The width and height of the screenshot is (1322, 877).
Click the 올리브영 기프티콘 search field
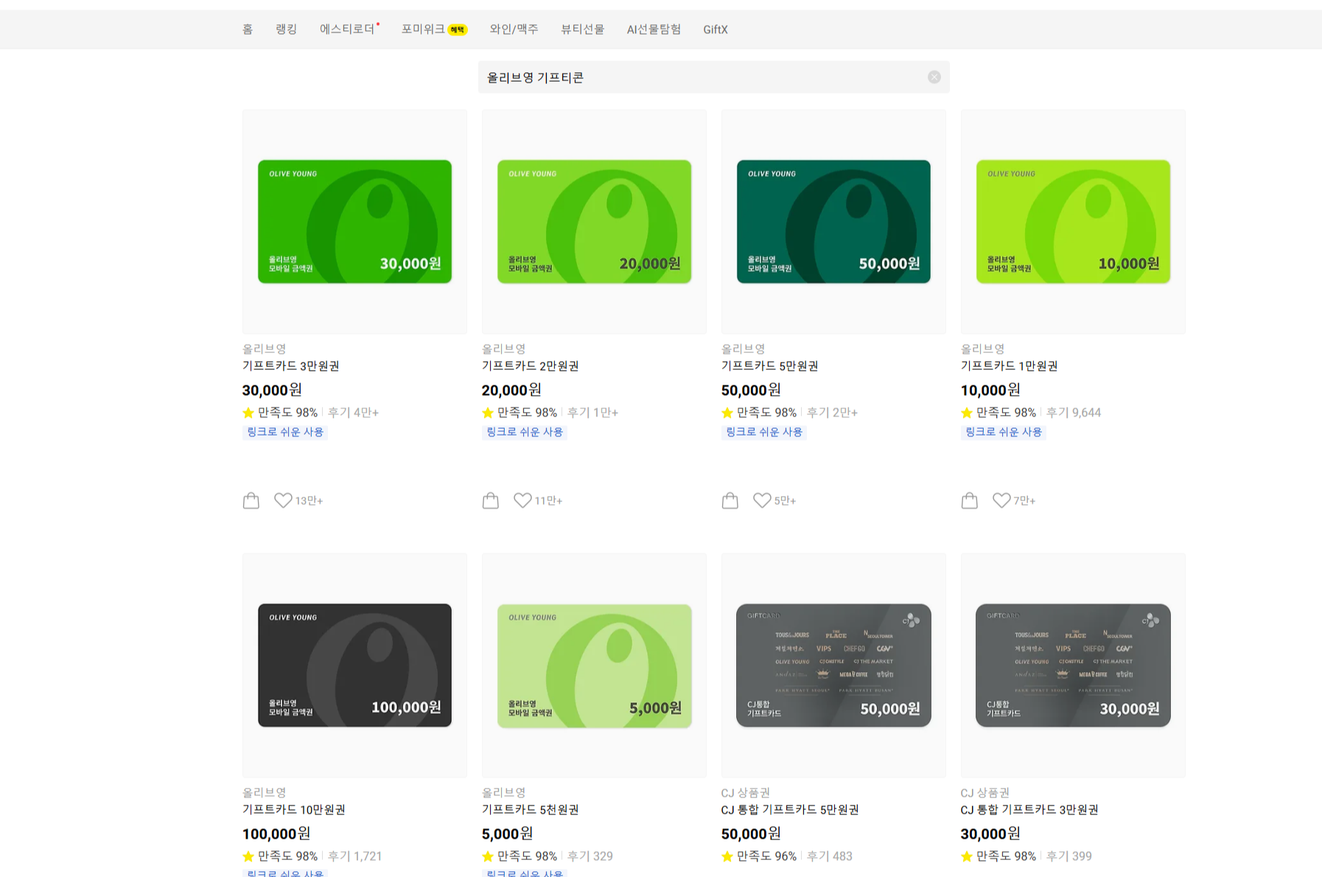[x=713, y=77]
